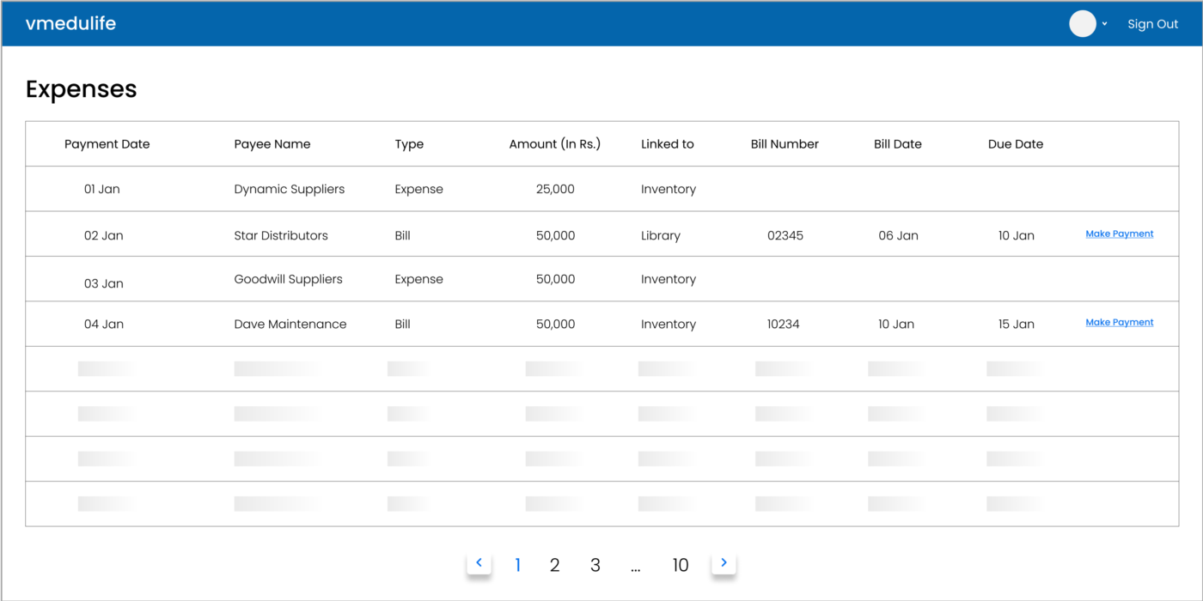Open the profile avatar menu
1203x601 pixels.
click(1082, 23)
